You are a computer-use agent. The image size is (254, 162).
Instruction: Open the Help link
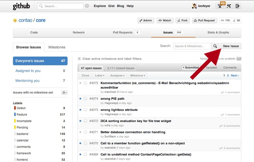(x=130, y=6)
